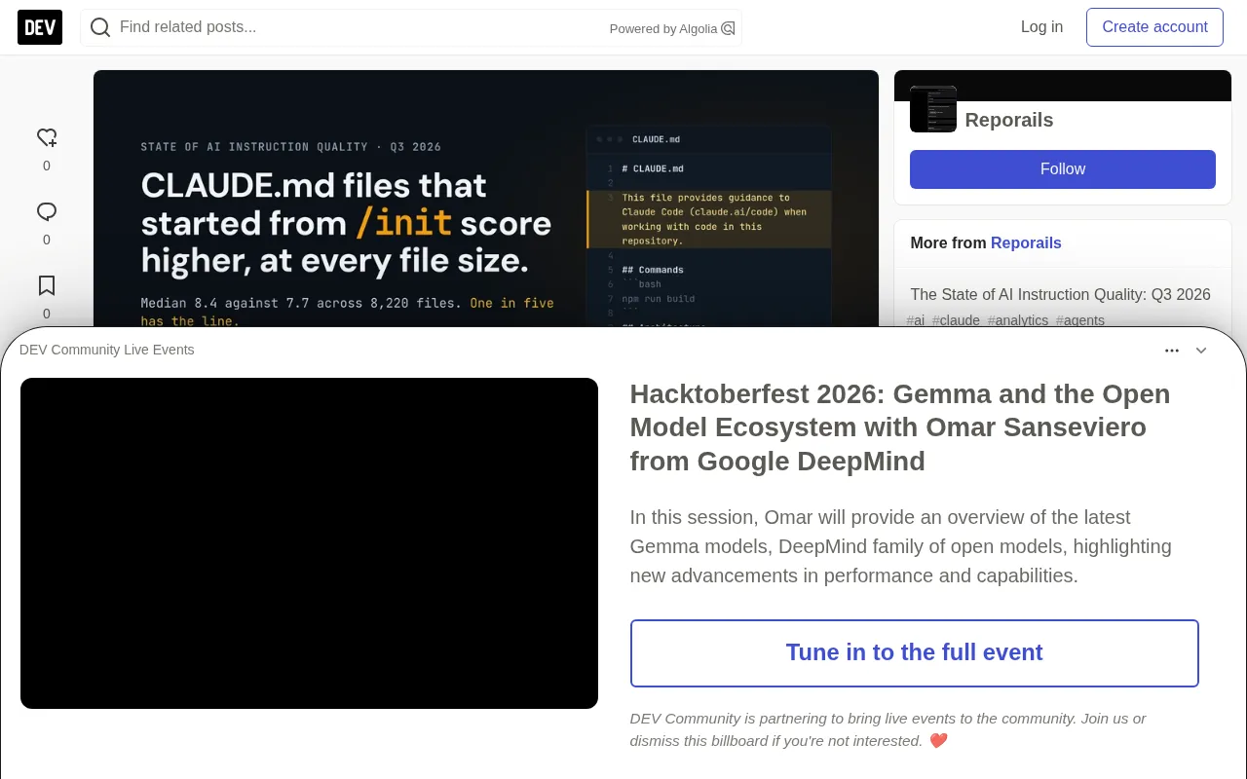Open the Powered by Algolia link

672,28
